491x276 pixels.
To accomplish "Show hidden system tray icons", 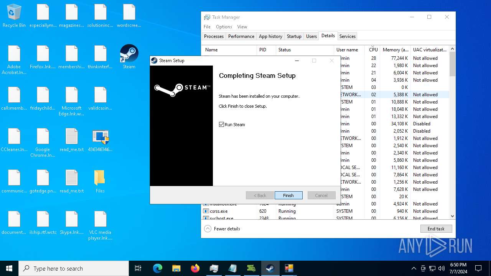I will [x=414, y=268].
